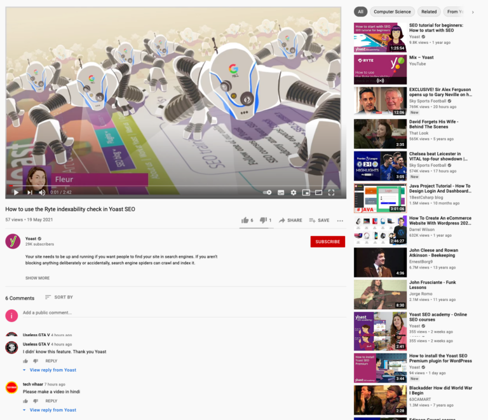The image size is (488, 420).
Task: Expand Yoast reply under Useless GTA V comment
Action: [50, 370]
